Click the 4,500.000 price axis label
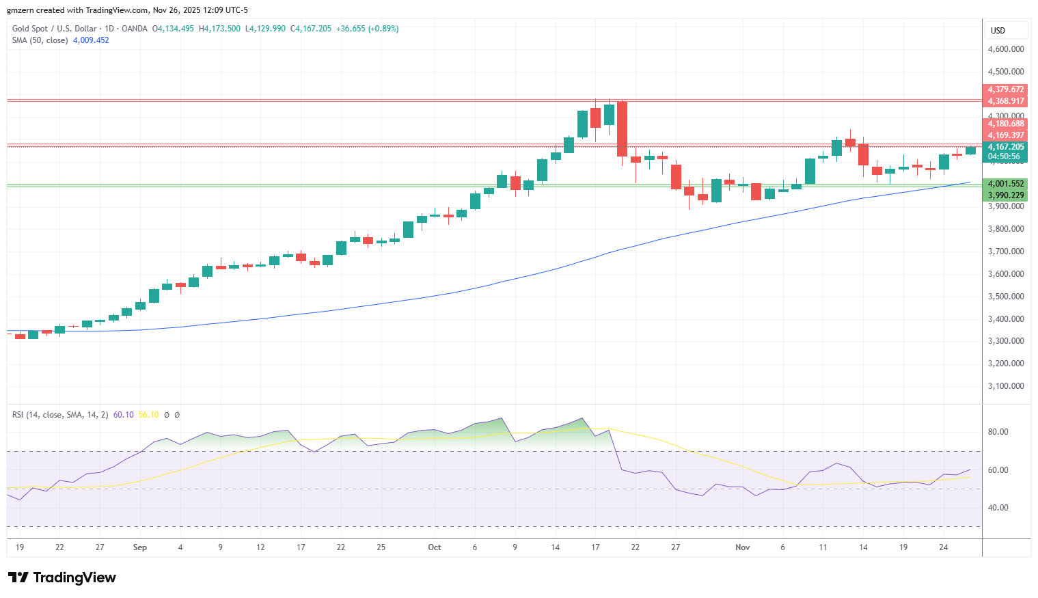The height and width of the screenshot is (598, 1038). click(x=1006, y=72)
